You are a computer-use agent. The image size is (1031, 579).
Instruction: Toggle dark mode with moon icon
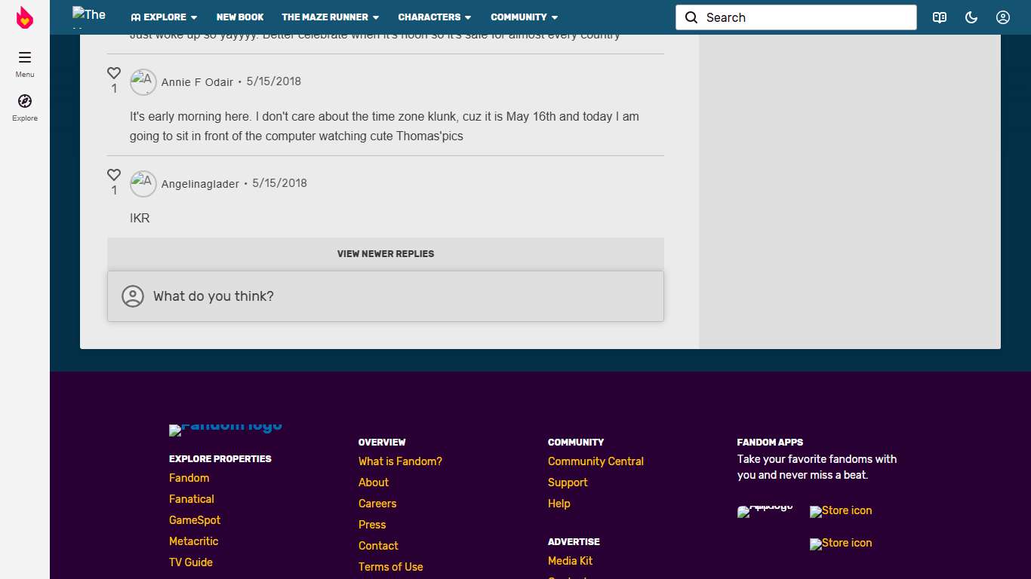tap(971, 17)
